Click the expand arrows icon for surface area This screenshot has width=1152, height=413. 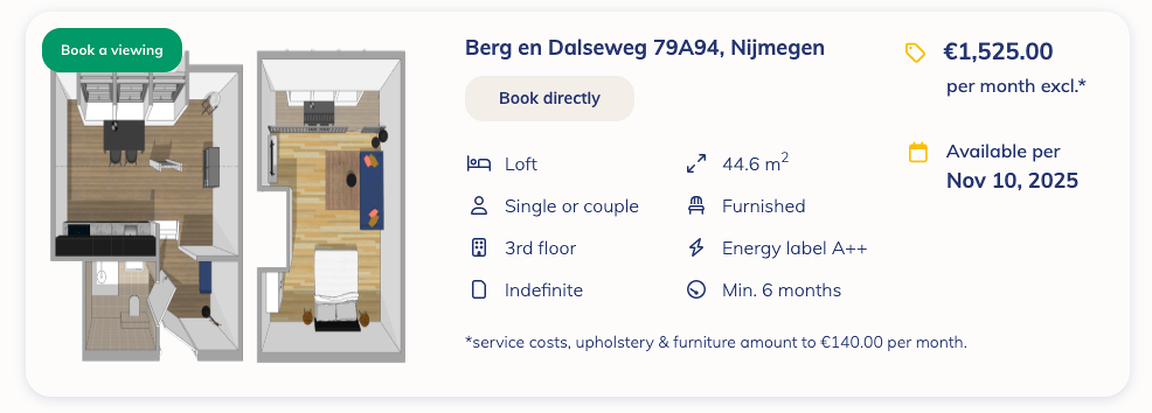coord(696,164)
